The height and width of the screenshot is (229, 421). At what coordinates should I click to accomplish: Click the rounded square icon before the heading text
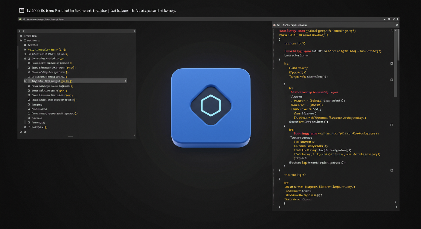22,11
